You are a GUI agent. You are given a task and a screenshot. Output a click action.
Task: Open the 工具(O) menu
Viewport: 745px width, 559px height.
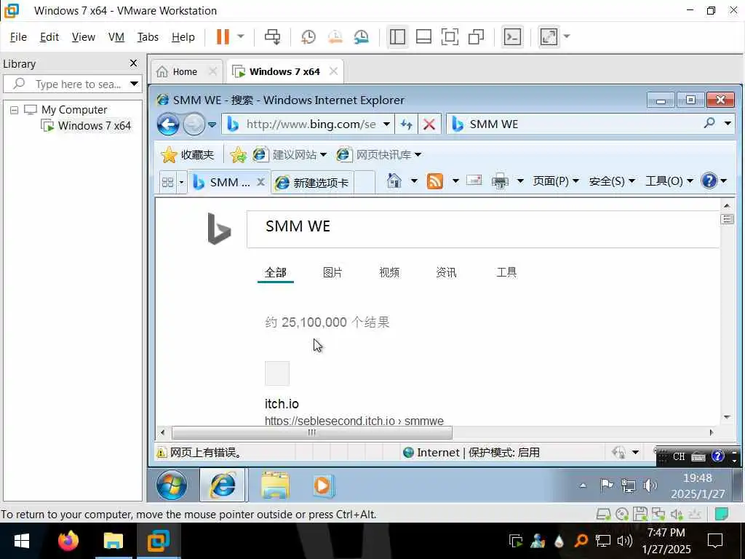click(669, 181)
